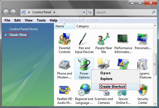This screenshot has width=159, height=108.
Task: Select the Power Options battery icon
Action: click(84, 64)
